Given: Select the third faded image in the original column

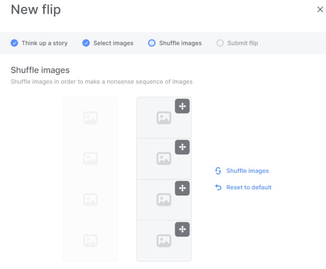Looking at the screenshot, I should (90, 200).
